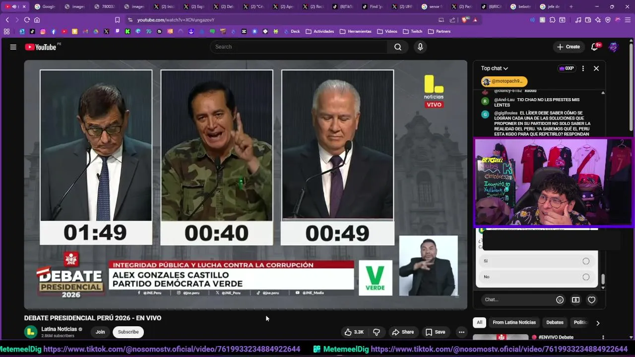Close the live chat panel

click(x=596, y=68)
